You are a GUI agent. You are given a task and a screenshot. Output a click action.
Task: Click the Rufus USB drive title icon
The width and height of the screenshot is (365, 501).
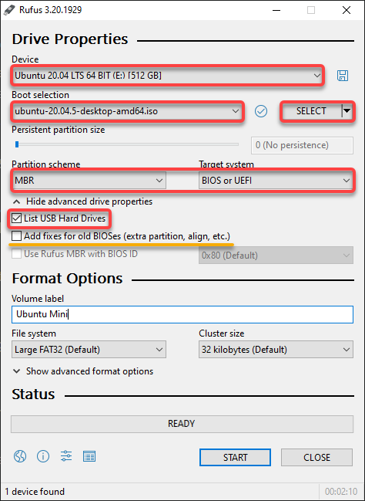tap(9, 10)
